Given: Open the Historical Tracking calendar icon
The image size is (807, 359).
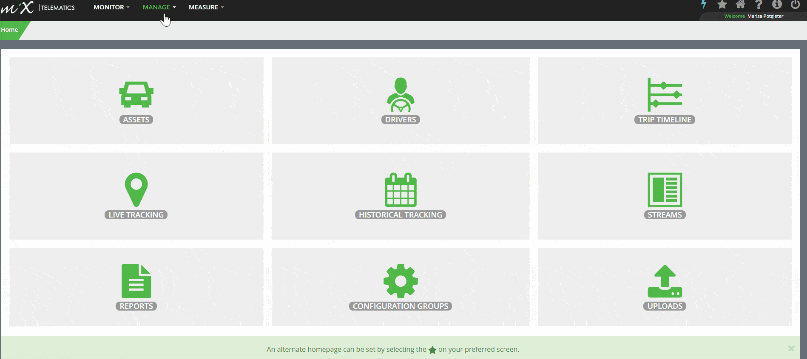Looking at the screenshot, I should click(x=401, y=189).
